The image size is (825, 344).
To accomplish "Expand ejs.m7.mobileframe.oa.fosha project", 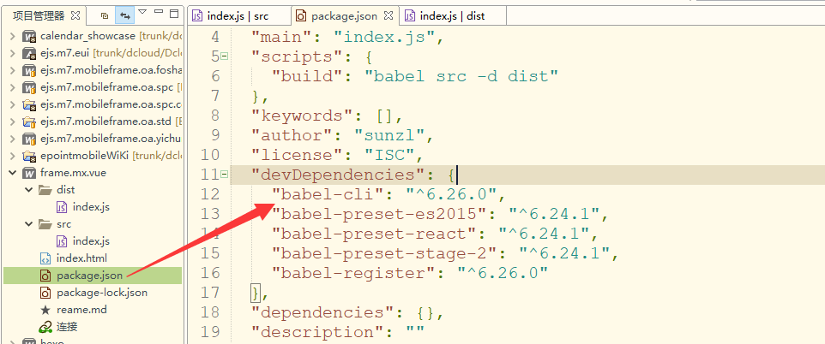I will 13,70.
